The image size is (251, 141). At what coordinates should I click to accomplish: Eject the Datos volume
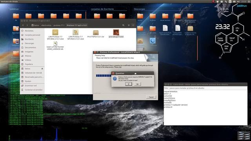[42, 69]
